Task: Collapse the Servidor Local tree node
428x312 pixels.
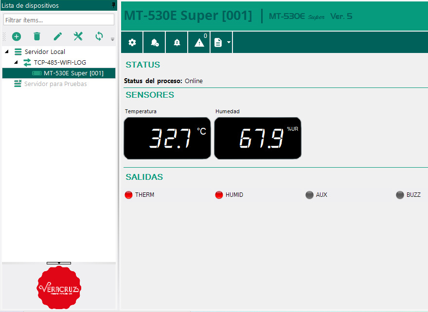Action: pos(7,52)
